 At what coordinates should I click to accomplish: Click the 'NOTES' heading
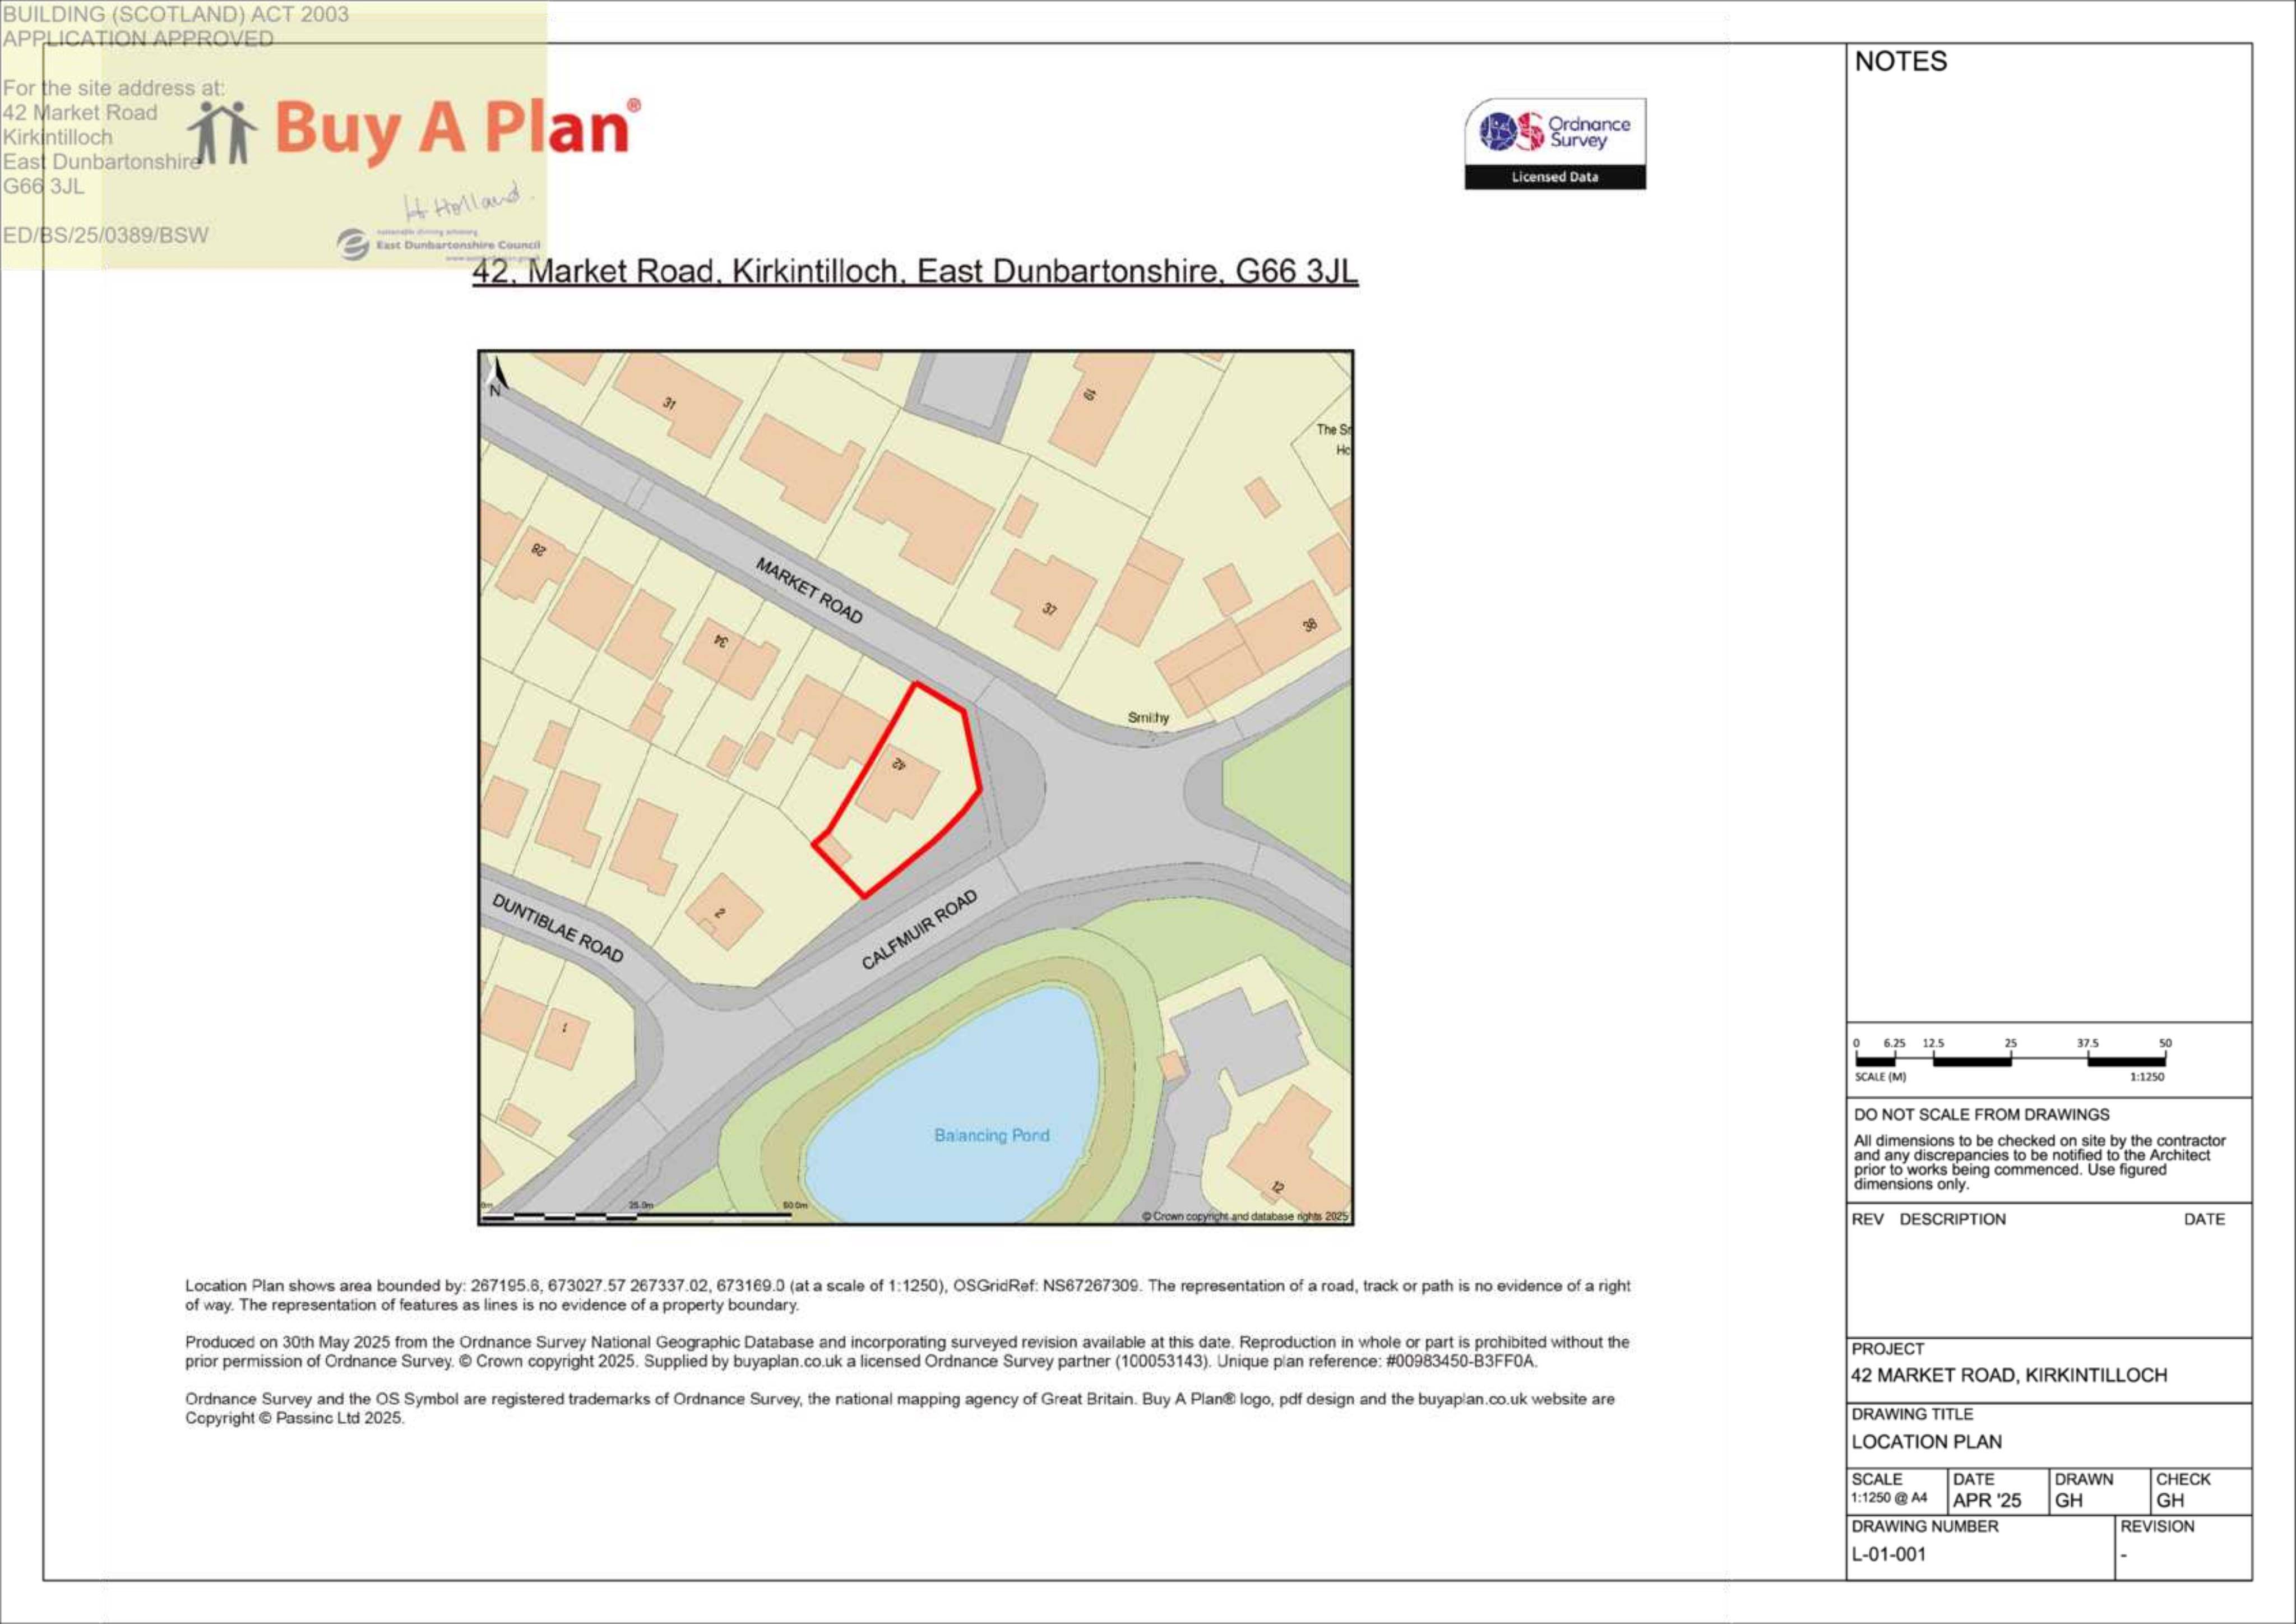tap(1900, 62)
